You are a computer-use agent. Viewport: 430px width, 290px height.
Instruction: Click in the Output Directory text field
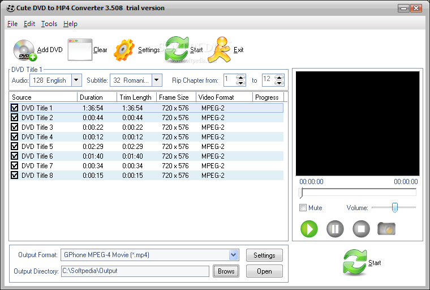[x=135, y=271]
